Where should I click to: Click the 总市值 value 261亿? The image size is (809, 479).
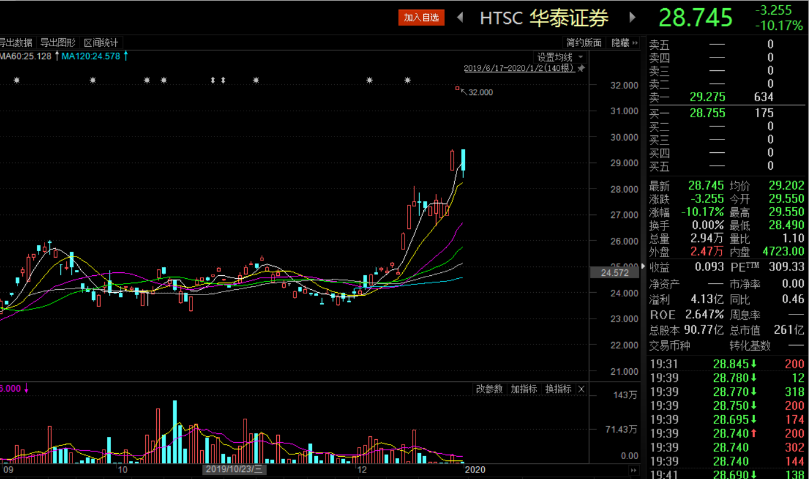point(790,330)
